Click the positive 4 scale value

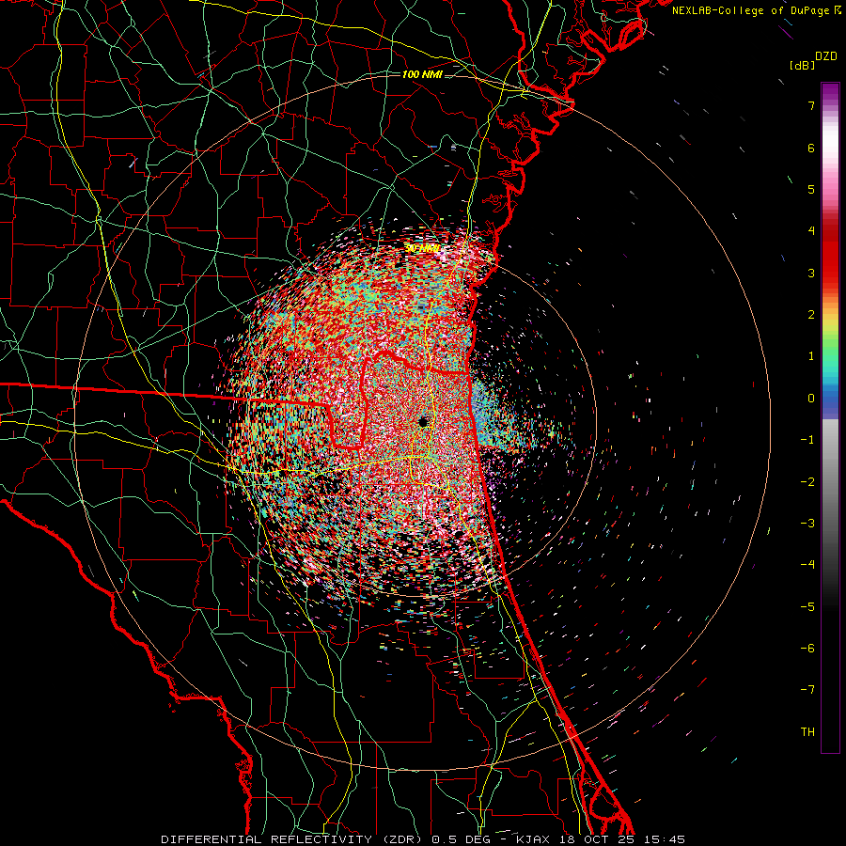pos(811,231)
